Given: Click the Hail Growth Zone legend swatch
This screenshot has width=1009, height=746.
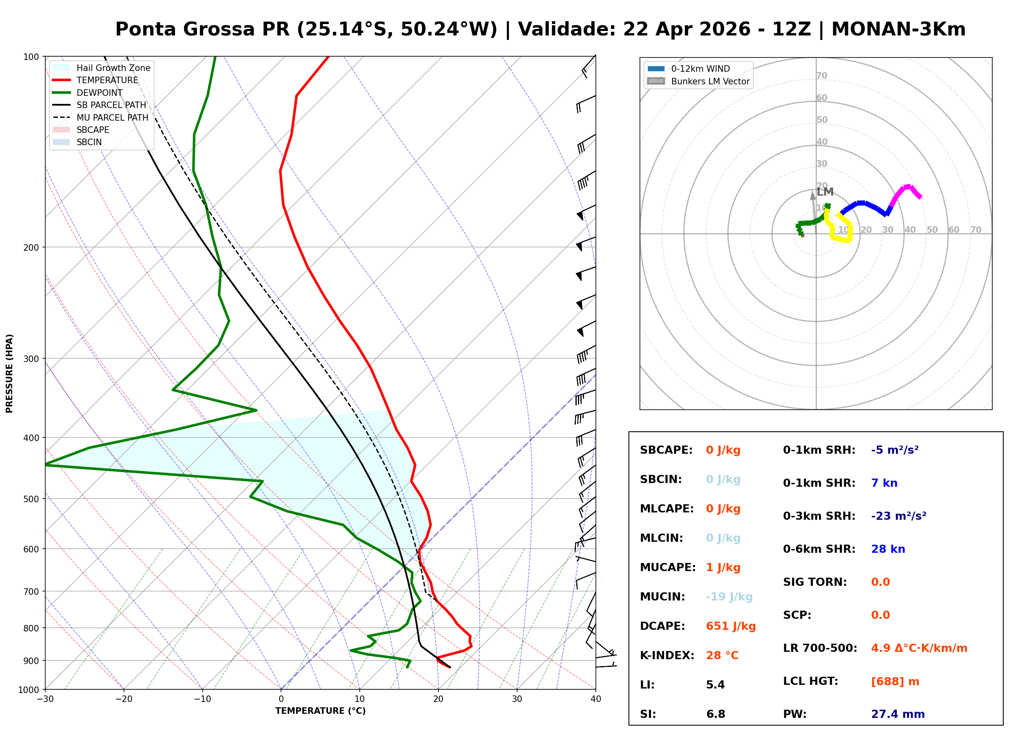Looking at the screenshot, I should [x=62, y=68].
